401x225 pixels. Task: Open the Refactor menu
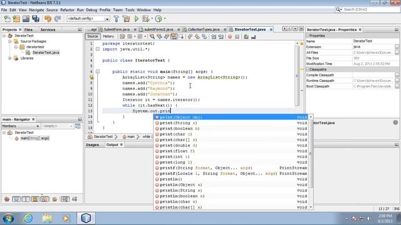67,10
